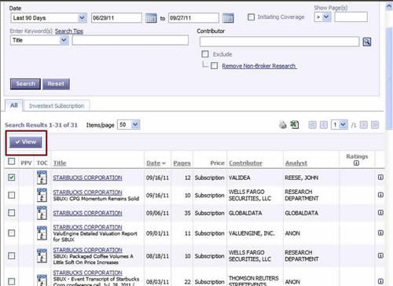Collapse the search panel with the top arrow

(x=389, y=6)
